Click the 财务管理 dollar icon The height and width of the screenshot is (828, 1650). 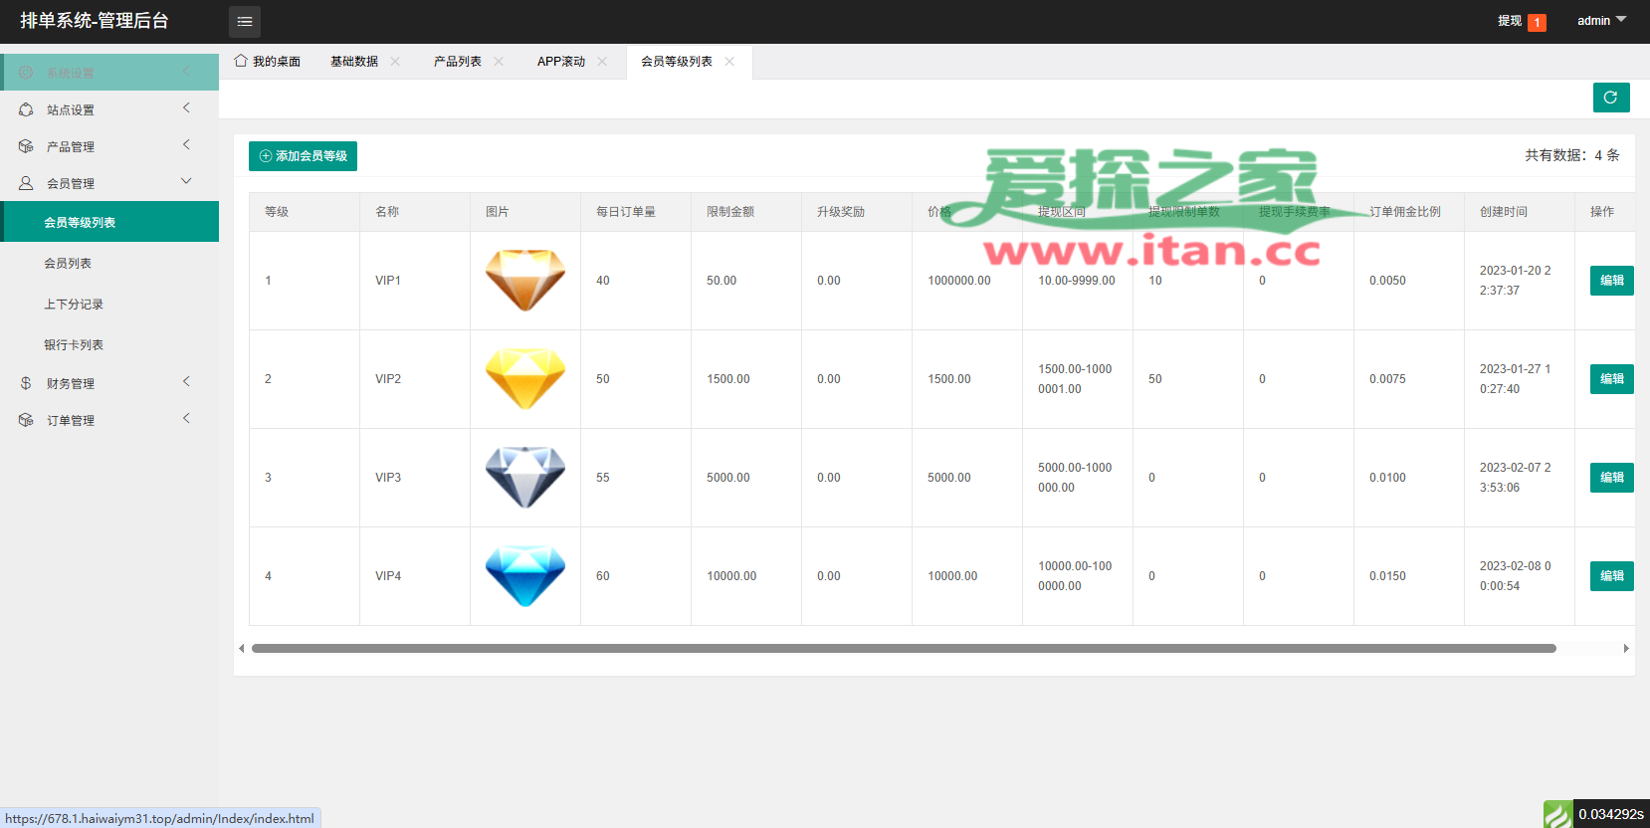[x=26, y=383]
